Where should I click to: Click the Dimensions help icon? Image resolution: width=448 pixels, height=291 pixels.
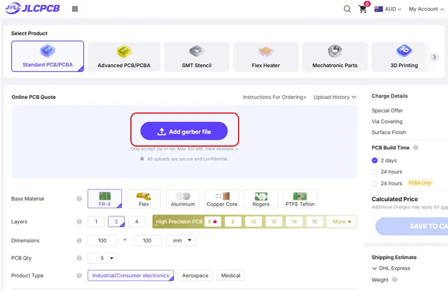pyautogui.click(x=79, y=241)
